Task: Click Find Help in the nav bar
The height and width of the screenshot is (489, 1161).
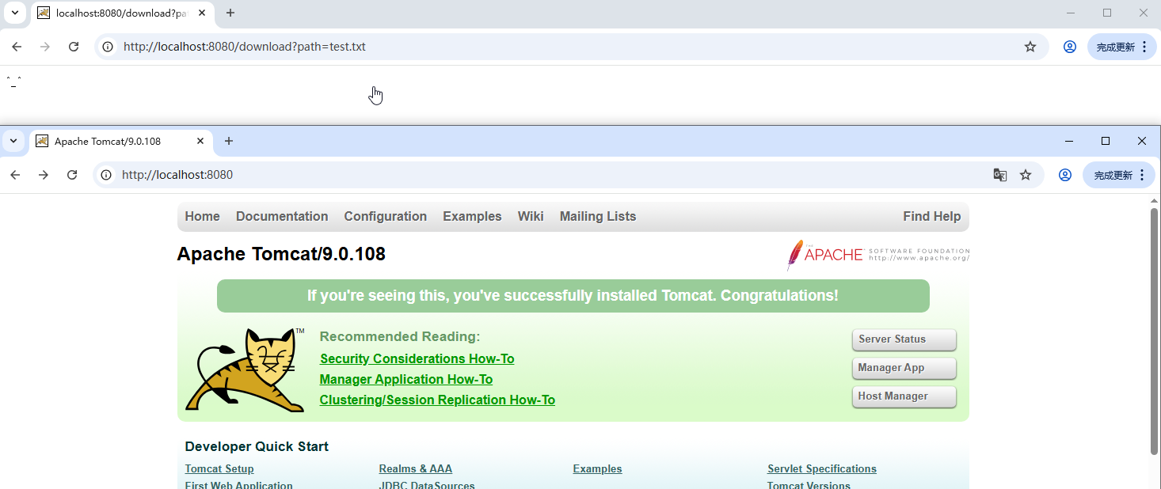Action: point(932,217)
